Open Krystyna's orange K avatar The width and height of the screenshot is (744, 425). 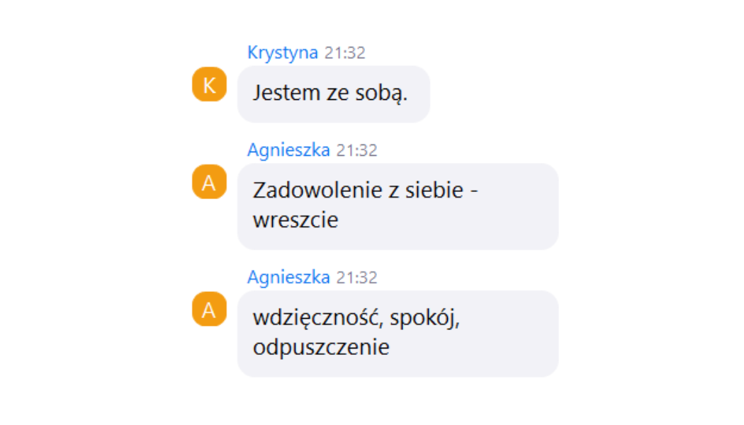[209, 84]
